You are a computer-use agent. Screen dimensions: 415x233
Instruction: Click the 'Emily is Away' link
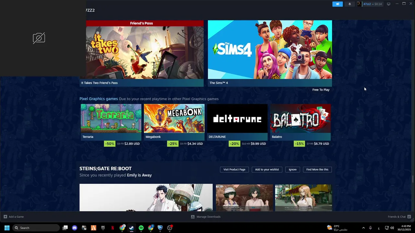(x=139, y=175)
